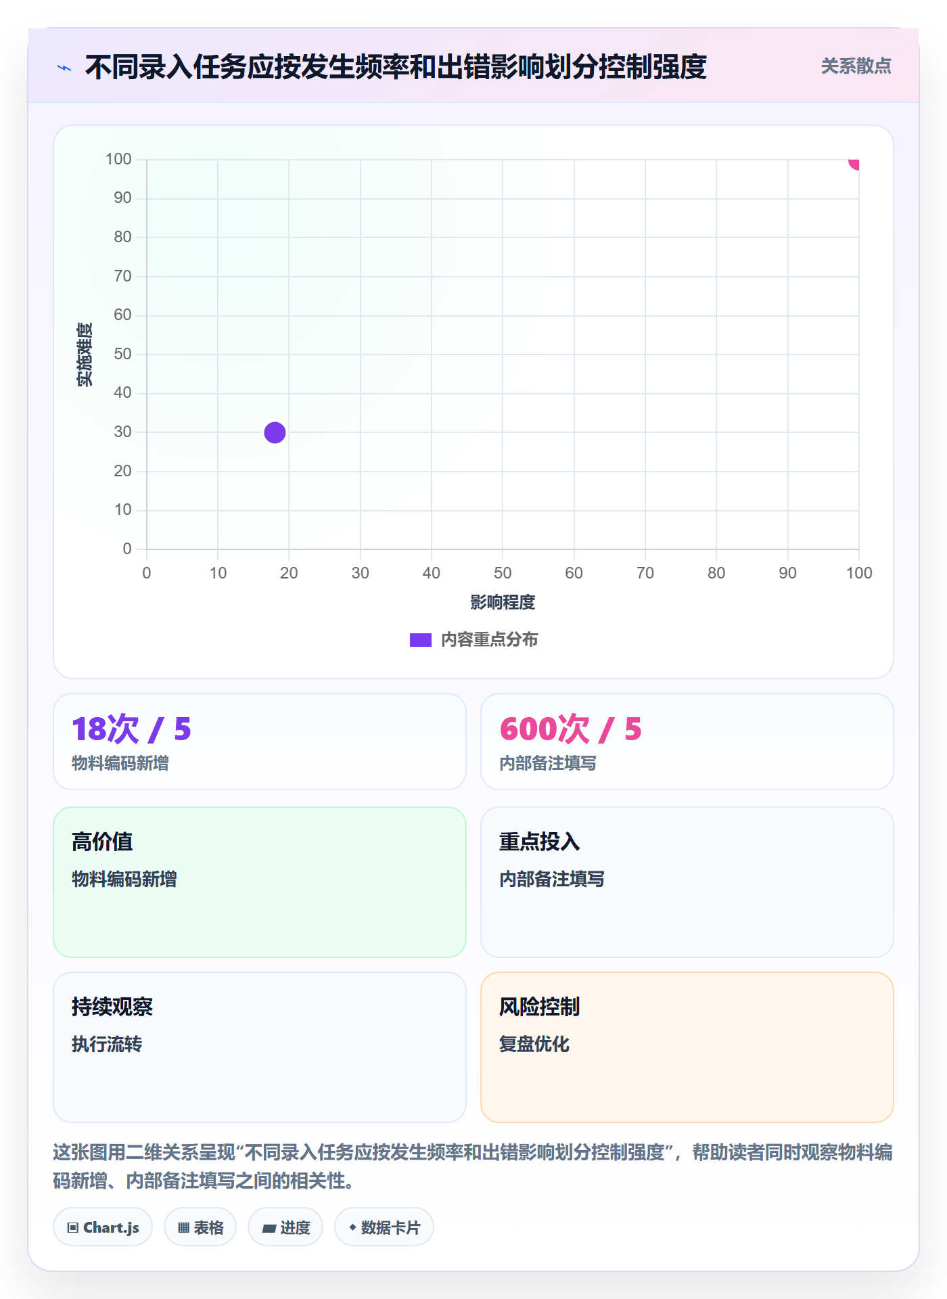Click the 内容重点分布 legend label
The height and width of the screenshot is (1299, 947).
pos(489,640)
